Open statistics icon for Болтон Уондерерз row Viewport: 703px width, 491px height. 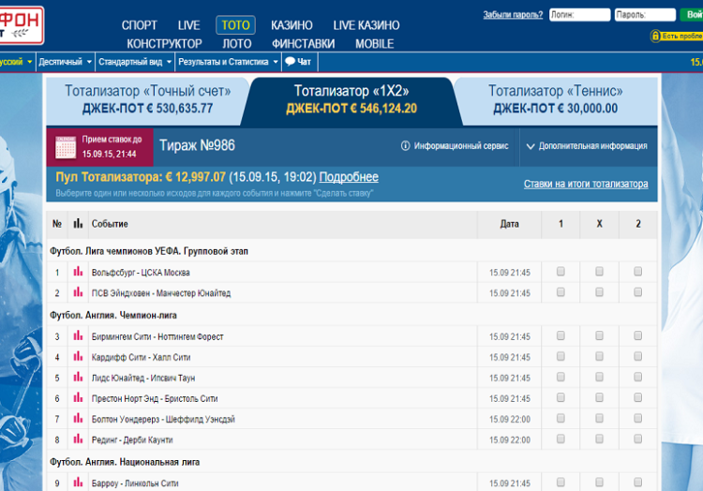[78, 418]
